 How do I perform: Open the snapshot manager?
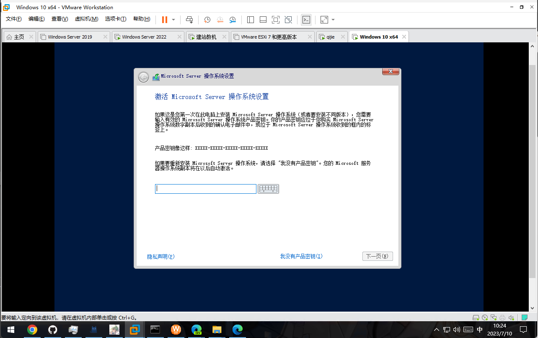tap(233, 20)
